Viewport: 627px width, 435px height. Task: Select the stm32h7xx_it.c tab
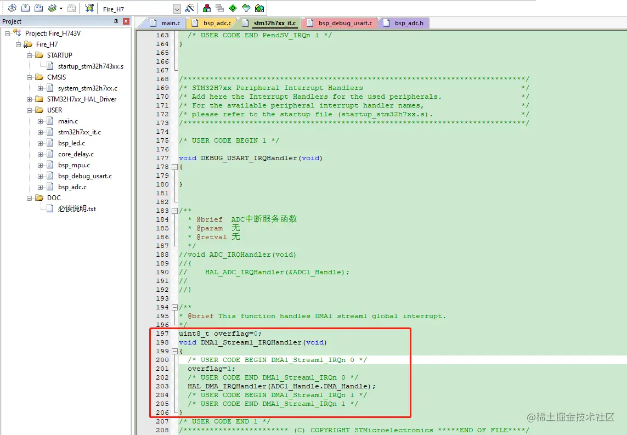click(270, 23)
